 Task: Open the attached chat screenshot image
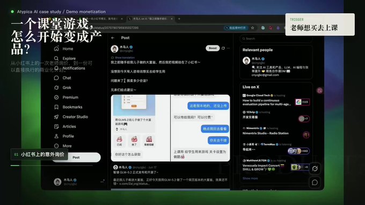point(200,128)
